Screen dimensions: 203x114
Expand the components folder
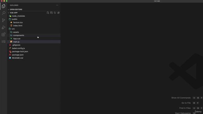click(34, 35)
